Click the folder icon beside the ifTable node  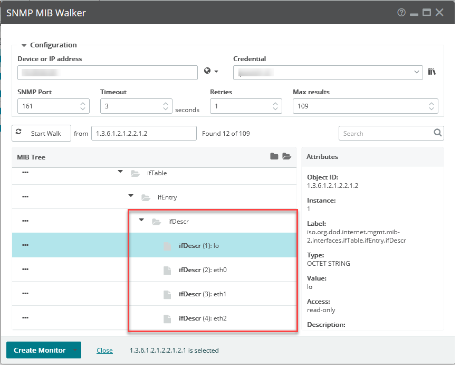[134, 173]
